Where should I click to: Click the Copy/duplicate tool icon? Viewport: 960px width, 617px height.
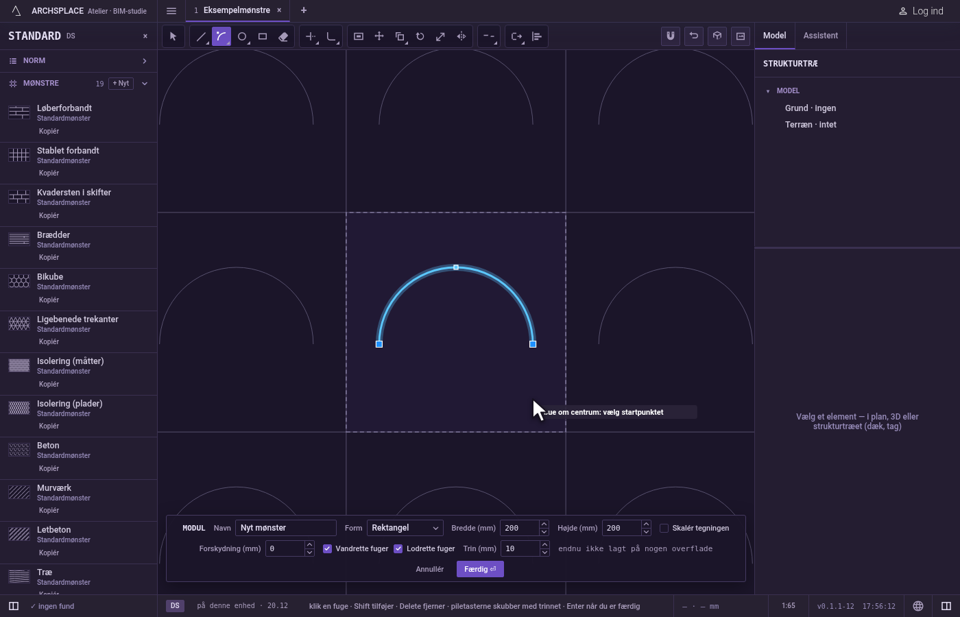pos(400,36)
